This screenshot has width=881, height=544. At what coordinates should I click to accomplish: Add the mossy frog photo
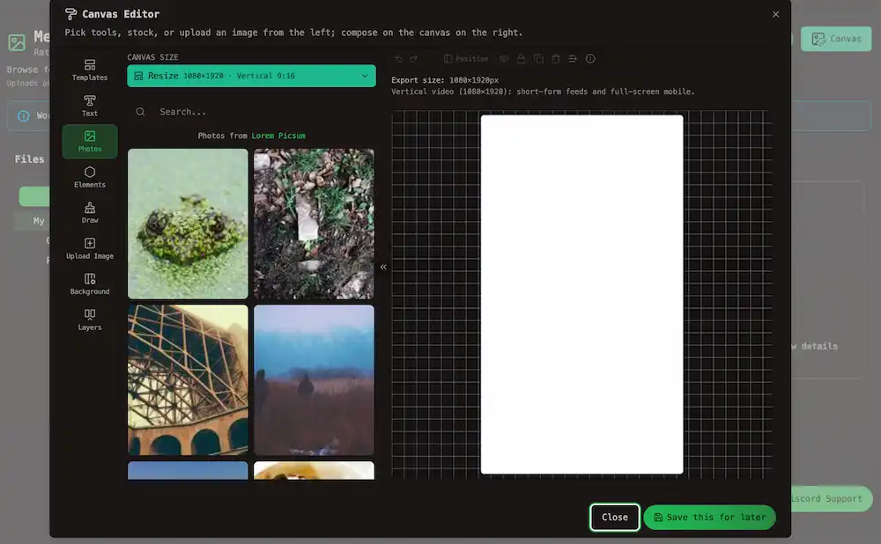(188, 224)
